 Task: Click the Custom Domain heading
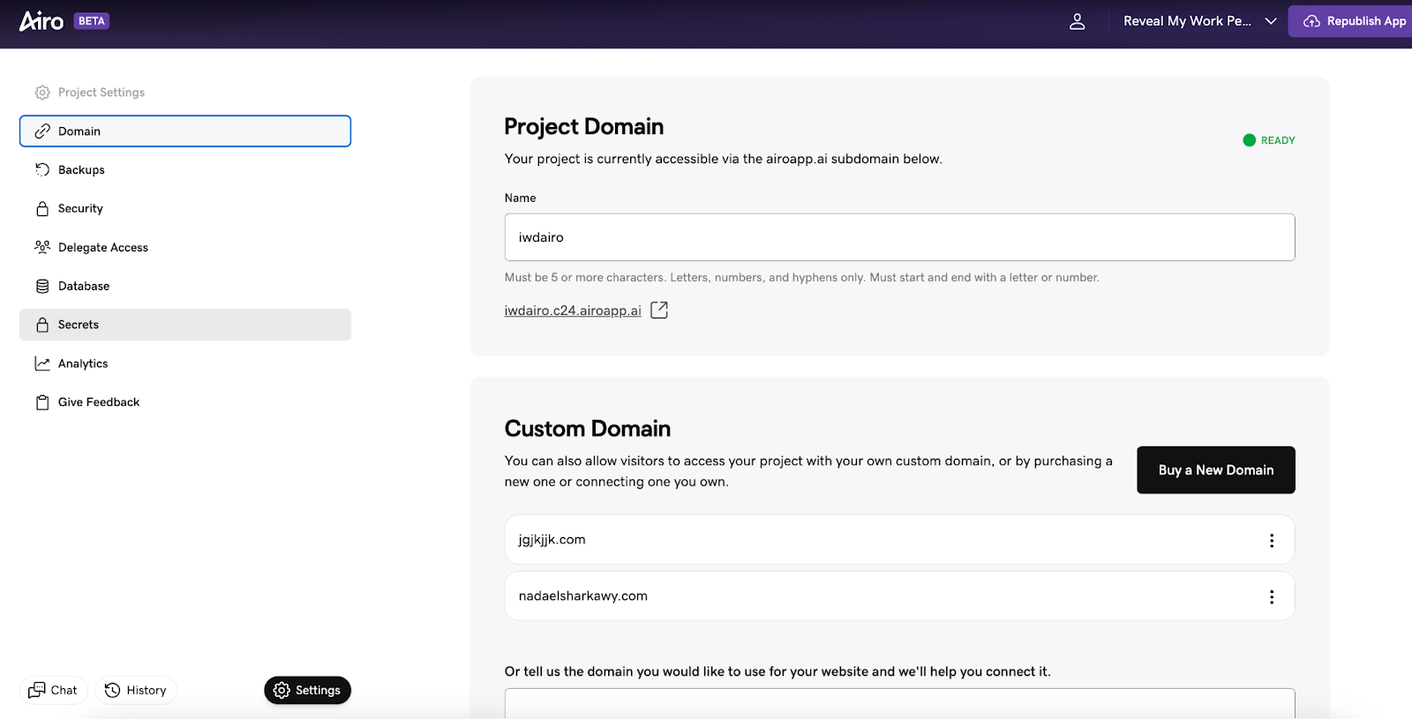tap(588, 429)
